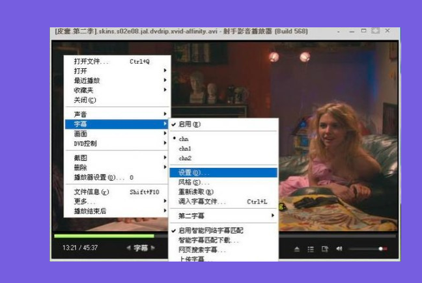Viewport: 422px width, 283px height.
Task: Click the green playback progress bar
Action: coord(104,236)
